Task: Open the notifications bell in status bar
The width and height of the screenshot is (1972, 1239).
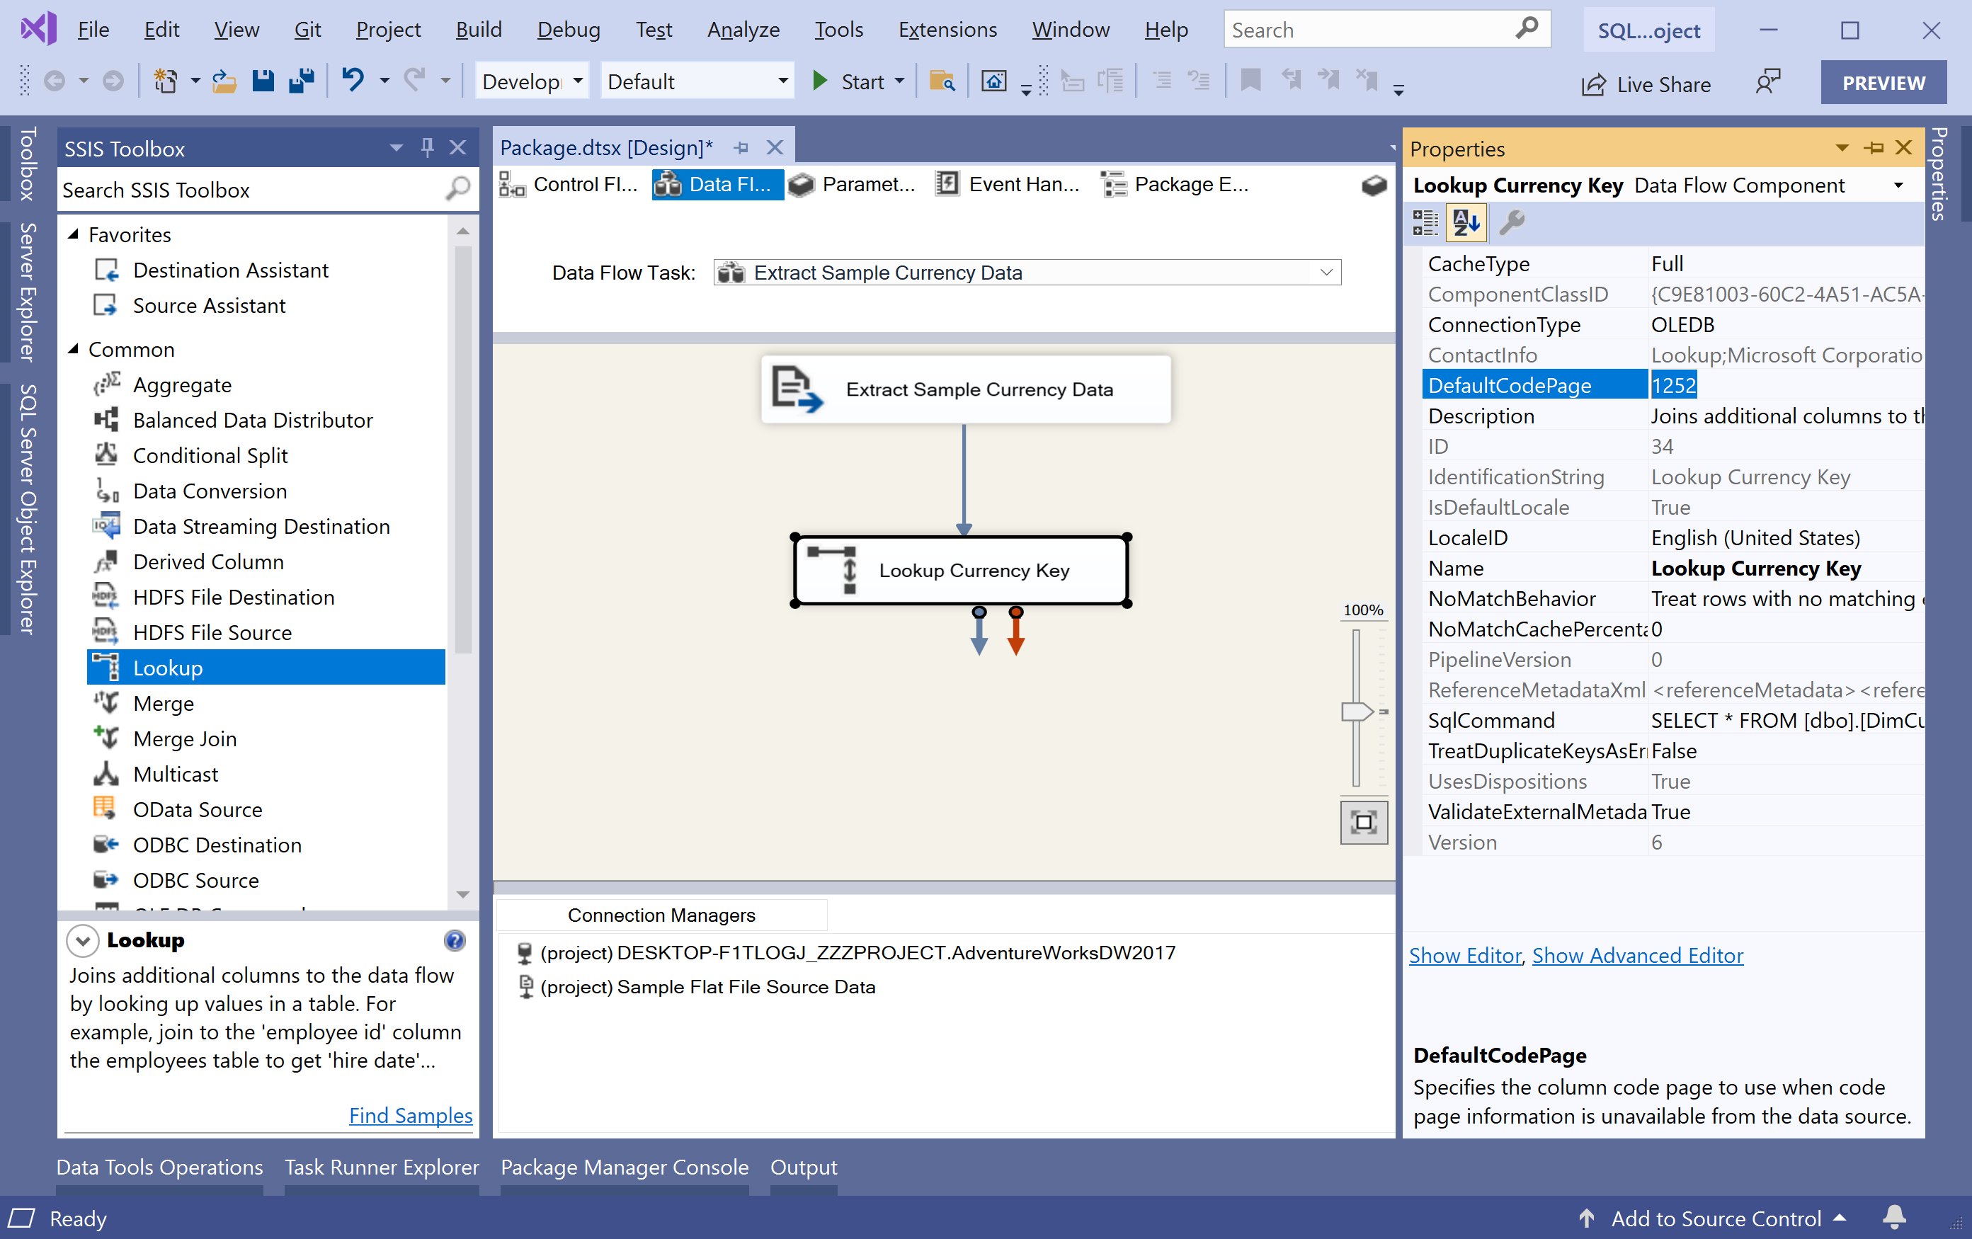Action: pos(1894,1218)
